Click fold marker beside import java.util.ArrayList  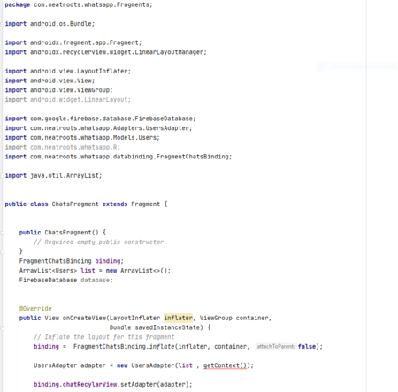[3, 176]
